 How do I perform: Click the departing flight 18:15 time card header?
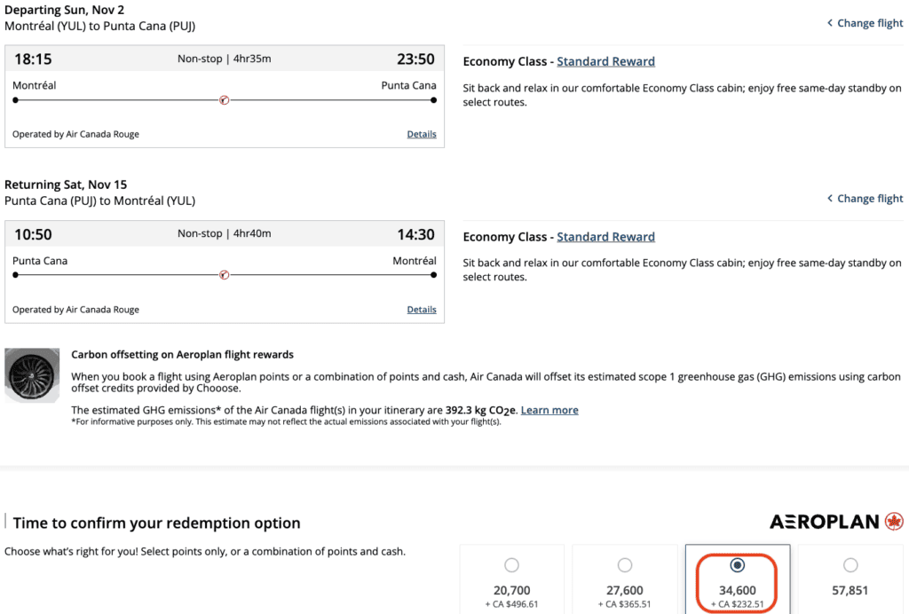(x=224, y=59)
